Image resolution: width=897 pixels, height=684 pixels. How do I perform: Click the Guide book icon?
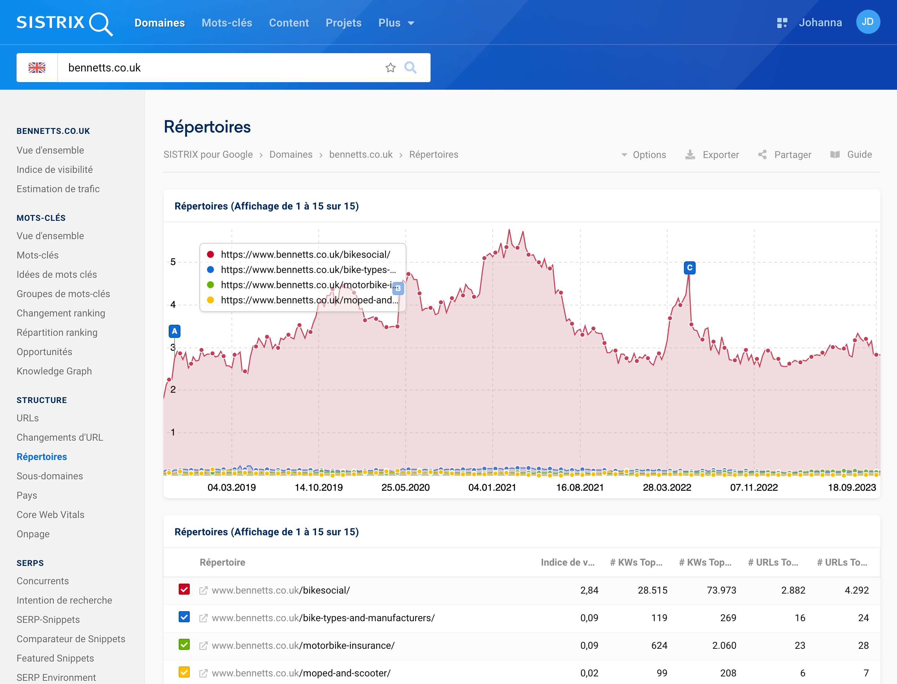coord(835,155)
